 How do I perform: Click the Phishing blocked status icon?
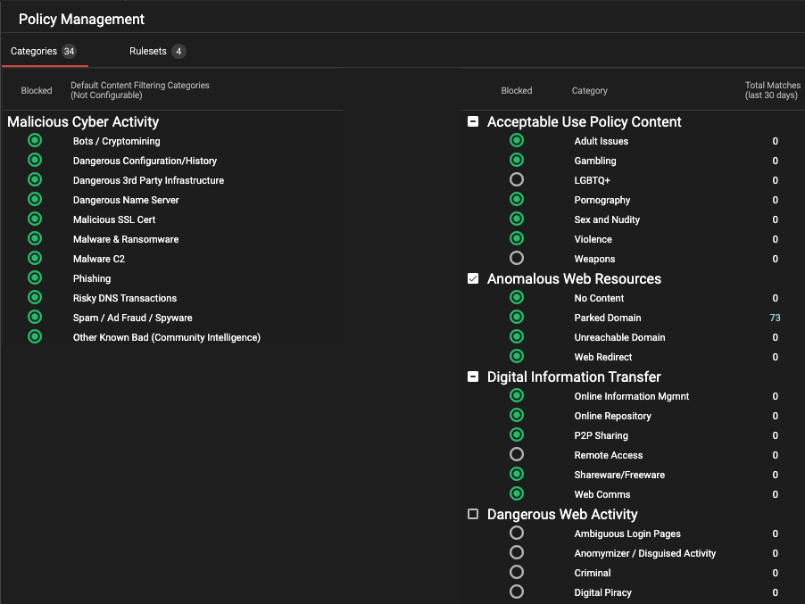pos(35,278)
